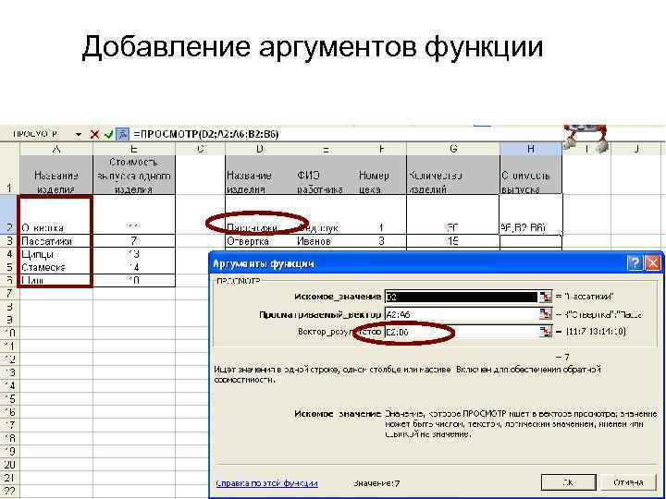This screenshot has width=666, height=499.
Task: Select header cell Количество изделий
Action: tap(453, 175)
